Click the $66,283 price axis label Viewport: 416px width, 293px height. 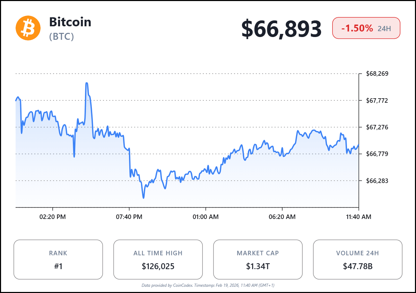tap(377, 181)
